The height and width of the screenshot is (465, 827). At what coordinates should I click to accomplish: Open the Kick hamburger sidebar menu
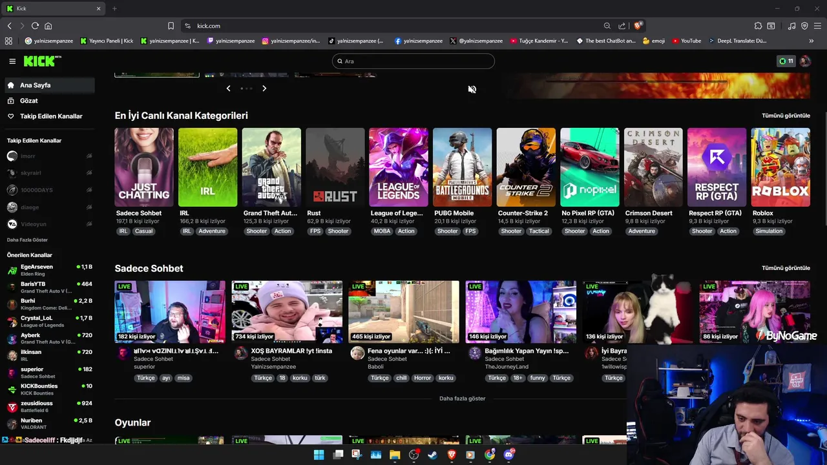[x=12, y=61]
